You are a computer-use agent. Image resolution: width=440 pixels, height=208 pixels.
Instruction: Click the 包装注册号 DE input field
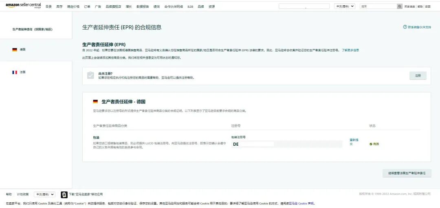pos(287,144)
